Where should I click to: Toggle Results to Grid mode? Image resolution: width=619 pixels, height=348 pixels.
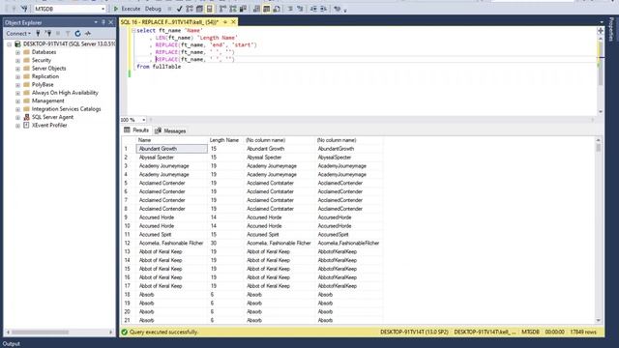[x=267, y=9]
